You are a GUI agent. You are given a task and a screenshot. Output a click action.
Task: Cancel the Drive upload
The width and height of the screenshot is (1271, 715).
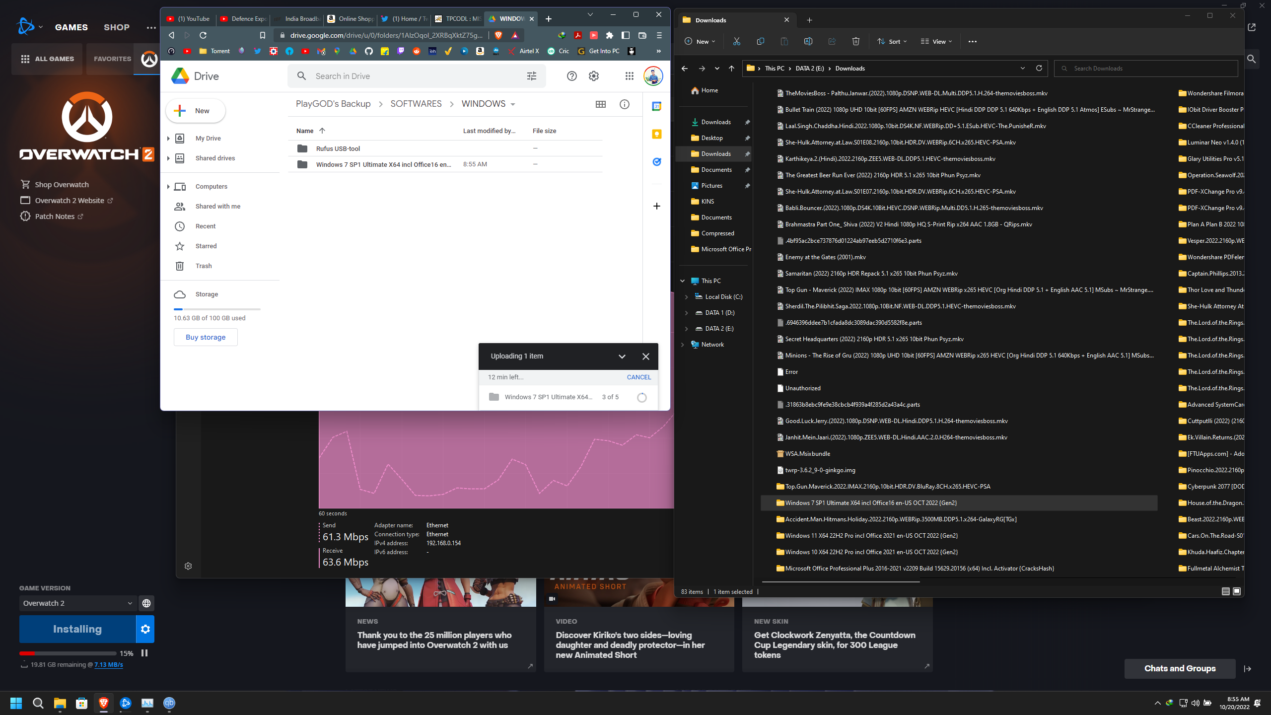[638, 377]
